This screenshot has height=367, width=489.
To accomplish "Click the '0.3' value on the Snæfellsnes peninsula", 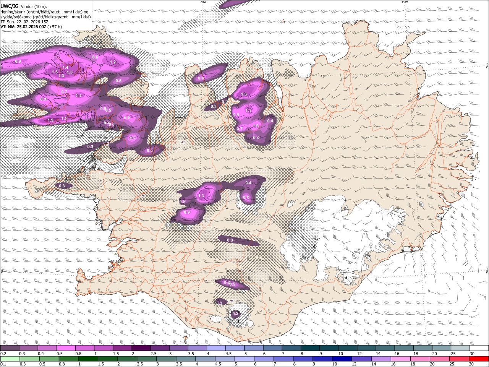I will click(62, 186).
